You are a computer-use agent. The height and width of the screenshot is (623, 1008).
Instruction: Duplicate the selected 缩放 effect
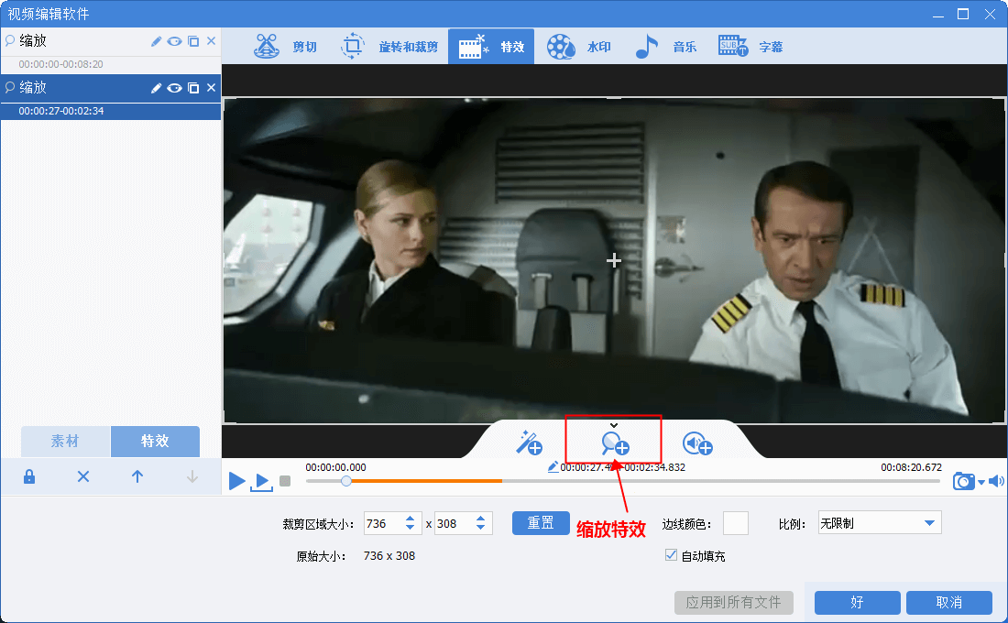192,88
